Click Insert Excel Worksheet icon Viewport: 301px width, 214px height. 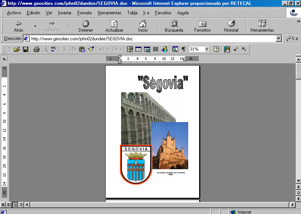[147, 49]
